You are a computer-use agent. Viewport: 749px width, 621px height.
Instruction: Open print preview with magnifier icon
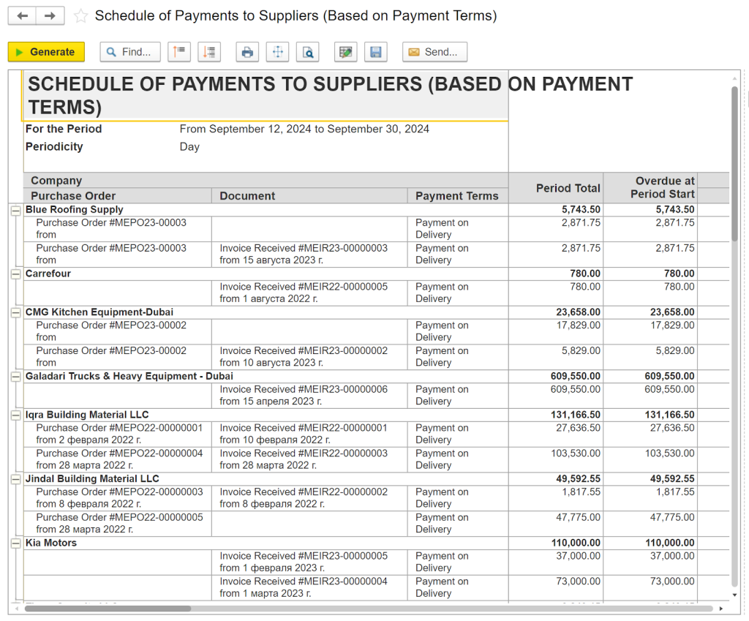308,52
